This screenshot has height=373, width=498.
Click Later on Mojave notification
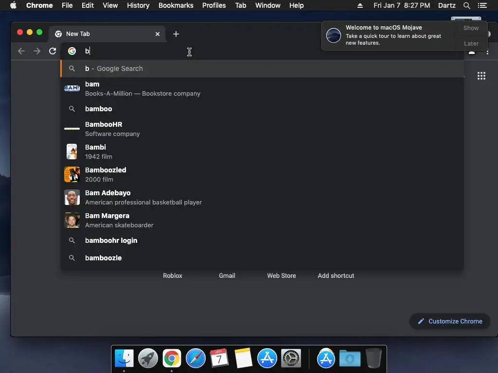click(x=471, y=43)
